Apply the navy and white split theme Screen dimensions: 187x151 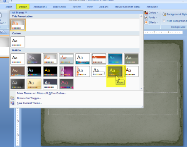(x=50, y=84)
